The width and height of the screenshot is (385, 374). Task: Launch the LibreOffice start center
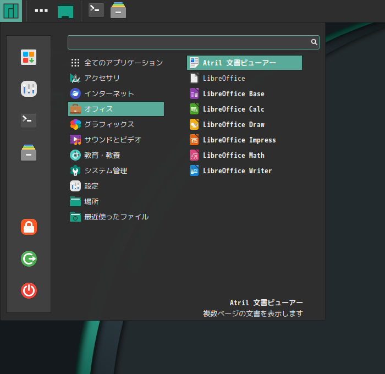pyautogui.click(x=245, y=78)
